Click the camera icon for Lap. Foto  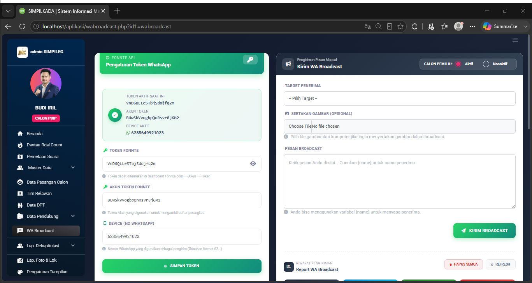pyautogui.click(x=20, y=260)
